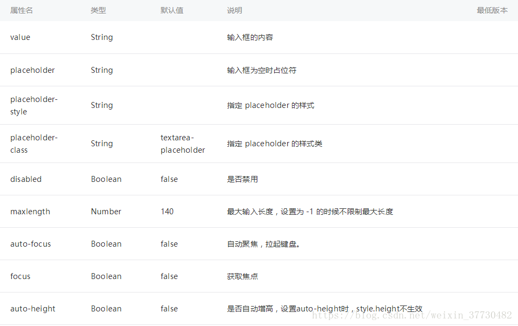Click description 自动聚焦，拉起键盘。

(263, 244)
